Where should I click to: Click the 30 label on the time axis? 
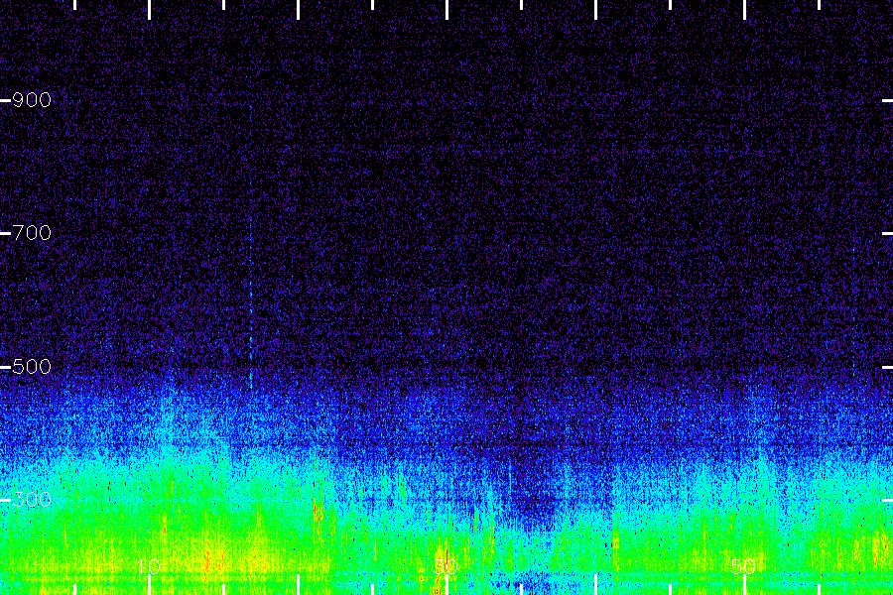tap(446, 566)
